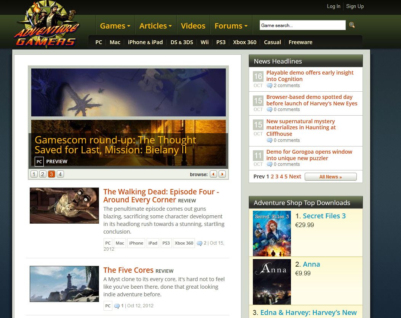Image resolution: width=401 pixels, height=318 pixels.
Task: Click the comment icon on the Gorogoa demo headline
Action: click(270, 164)
